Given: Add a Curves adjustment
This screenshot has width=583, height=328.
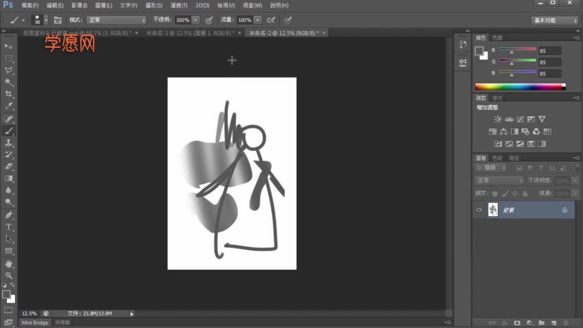Looking at the screenshot, I should pyautogui.click(x=520, y=119).
